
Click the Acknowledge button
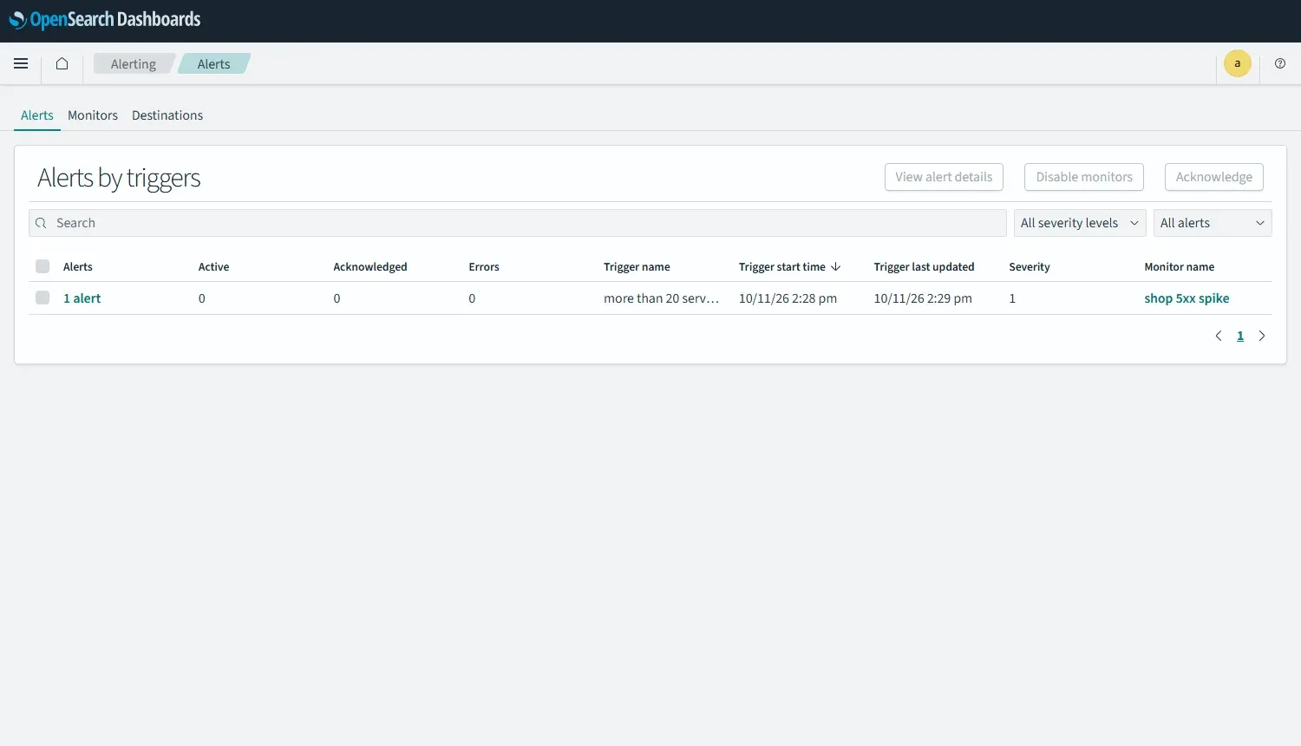point(1214,177)
